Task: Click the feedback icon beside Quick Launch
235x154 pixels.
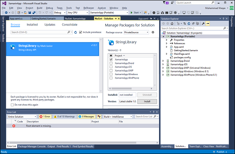Action: tap(172, 3)
